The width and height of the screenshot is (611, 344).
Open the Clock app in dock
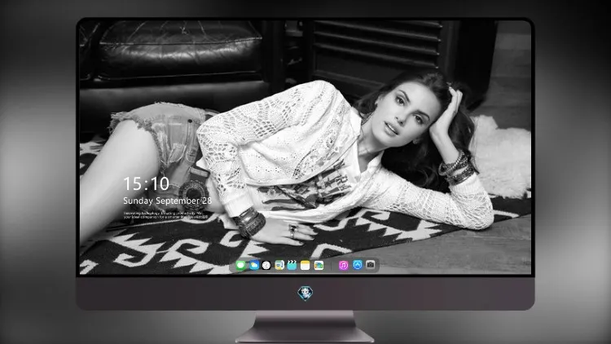click(266, 266)
